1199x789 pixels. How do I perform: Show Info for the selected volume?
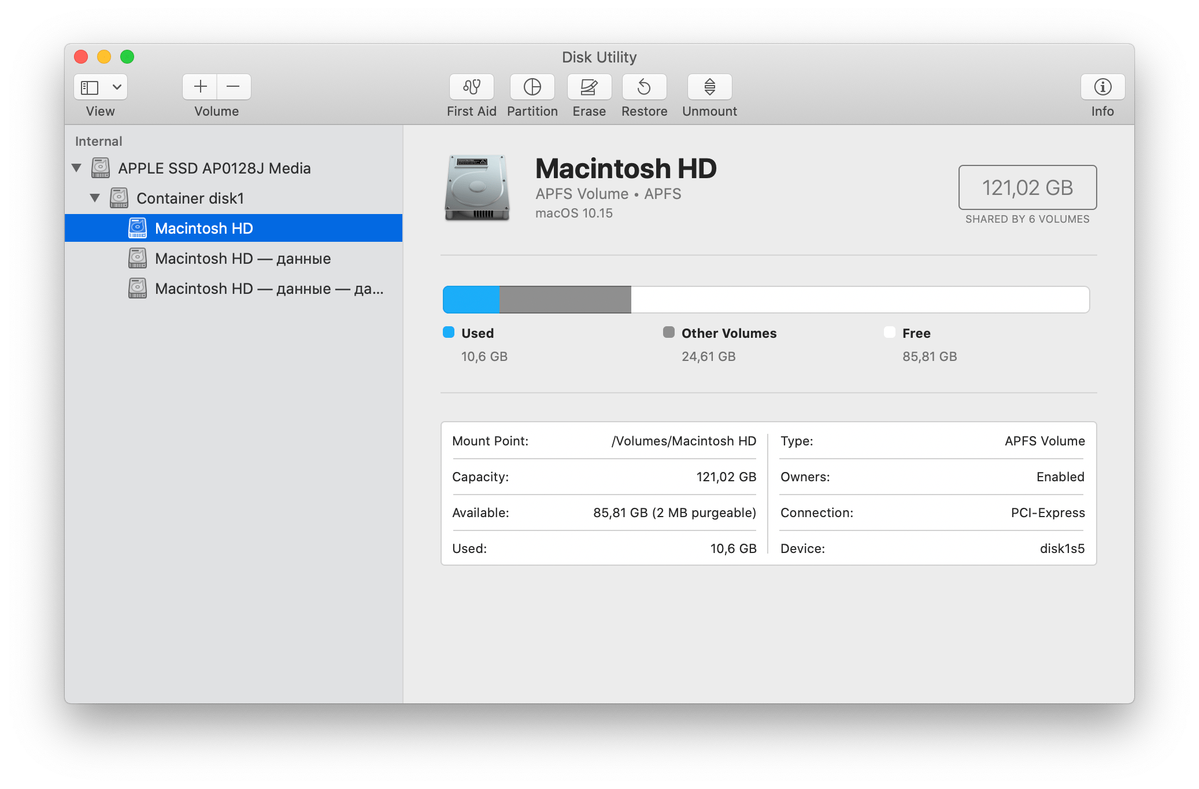pyautogui.click(x=1102, y=87)
